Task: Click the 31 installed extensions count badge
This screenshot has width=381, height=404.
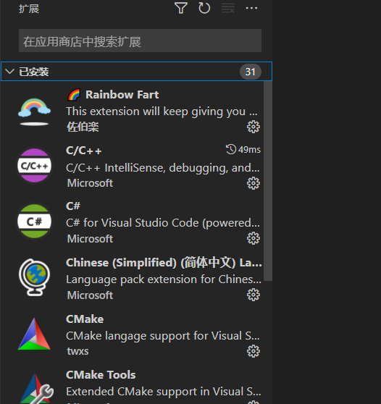Action: click(251, 72)
